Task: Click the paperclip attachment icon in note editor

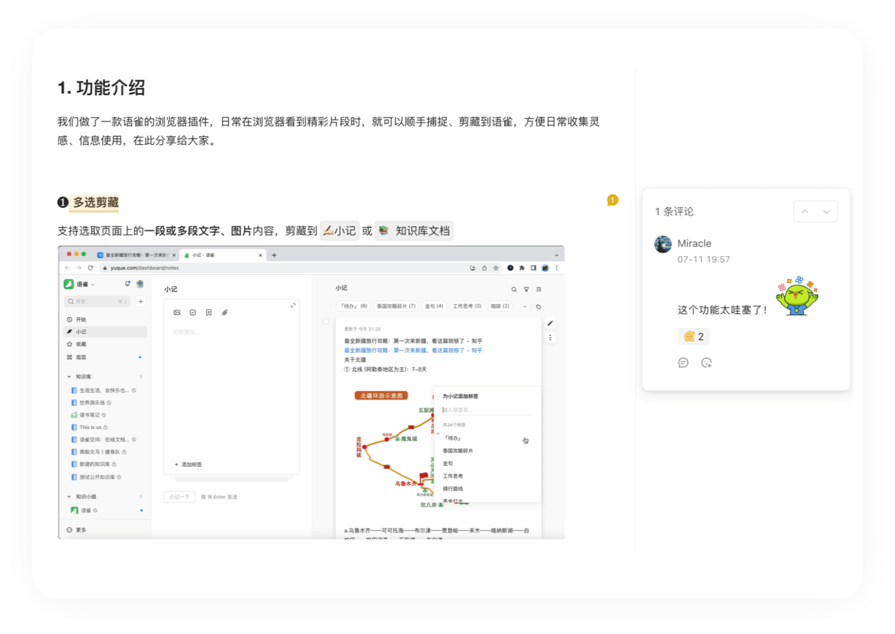Action: [x=224, y=313]
